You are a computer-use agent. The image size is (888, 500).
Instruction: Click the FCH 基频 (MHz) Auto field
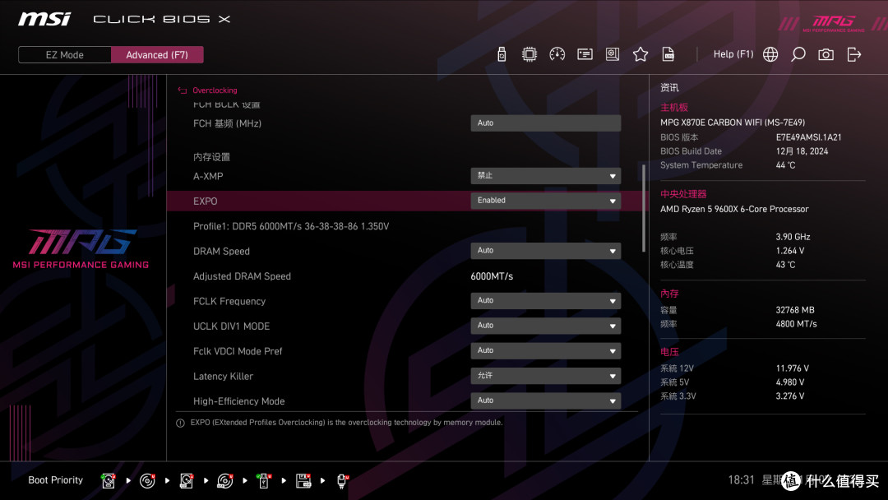pyautogui.click(x=545, y=123)
